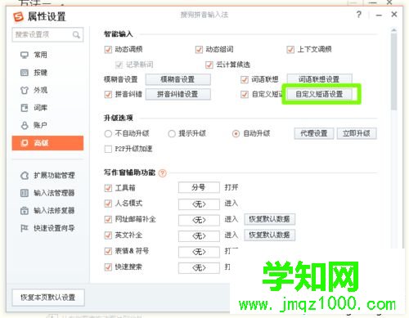Select 提示升级 radio option

172,134
